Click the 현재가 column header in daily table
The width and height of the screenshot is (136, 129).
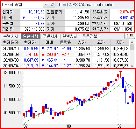click(30, 42)
